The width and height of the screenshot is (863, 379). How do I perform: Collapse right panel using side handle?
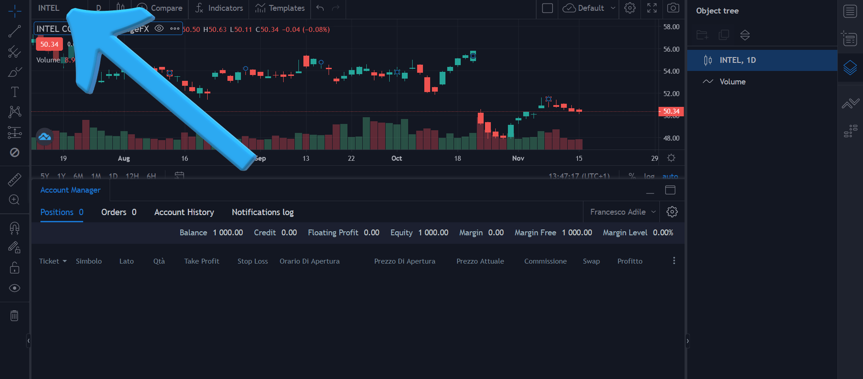(687, 341)
